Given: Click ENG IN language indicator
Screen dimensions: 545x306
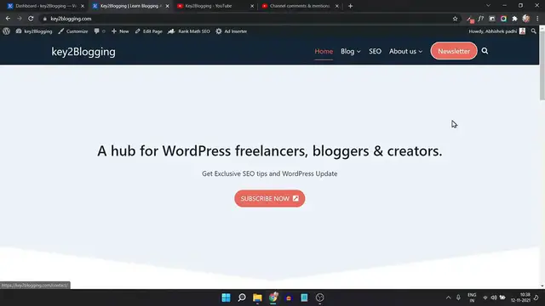Looking at the screenshot, I should 472,297.
